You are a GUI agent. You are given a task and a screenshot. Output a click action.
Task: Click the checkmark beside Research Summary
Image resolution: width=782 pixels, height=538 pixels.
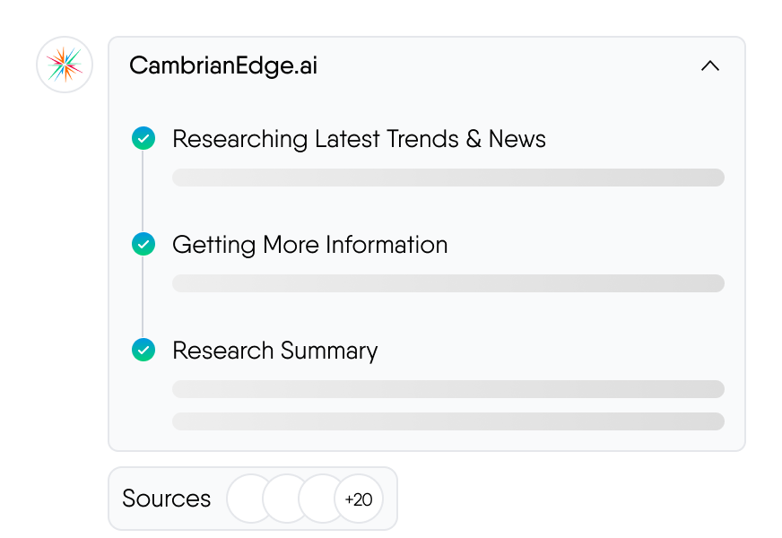click(143, 350)
